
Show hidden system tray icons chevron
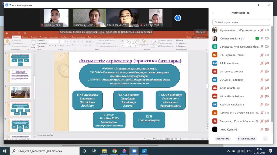tap(228, 151)
